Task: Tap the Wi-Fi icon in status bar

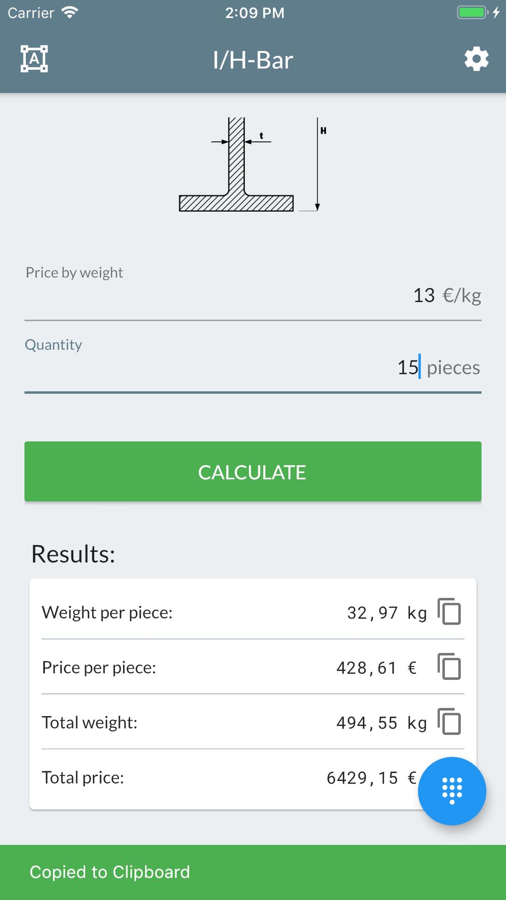Action: (70, 12)
